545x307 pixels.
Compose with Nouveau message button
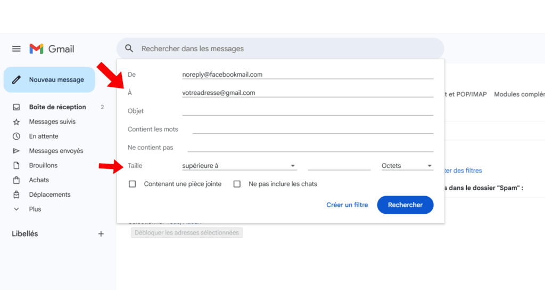49,80
